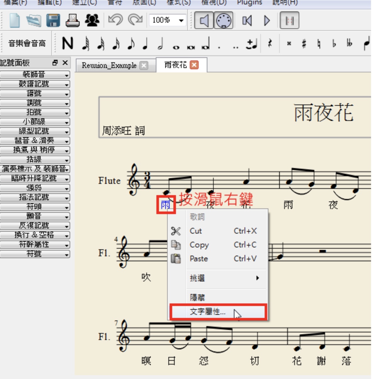Choose Cut from the context menu
The height and width of the screenshot is (379, 372).
(x=218, y=231)
